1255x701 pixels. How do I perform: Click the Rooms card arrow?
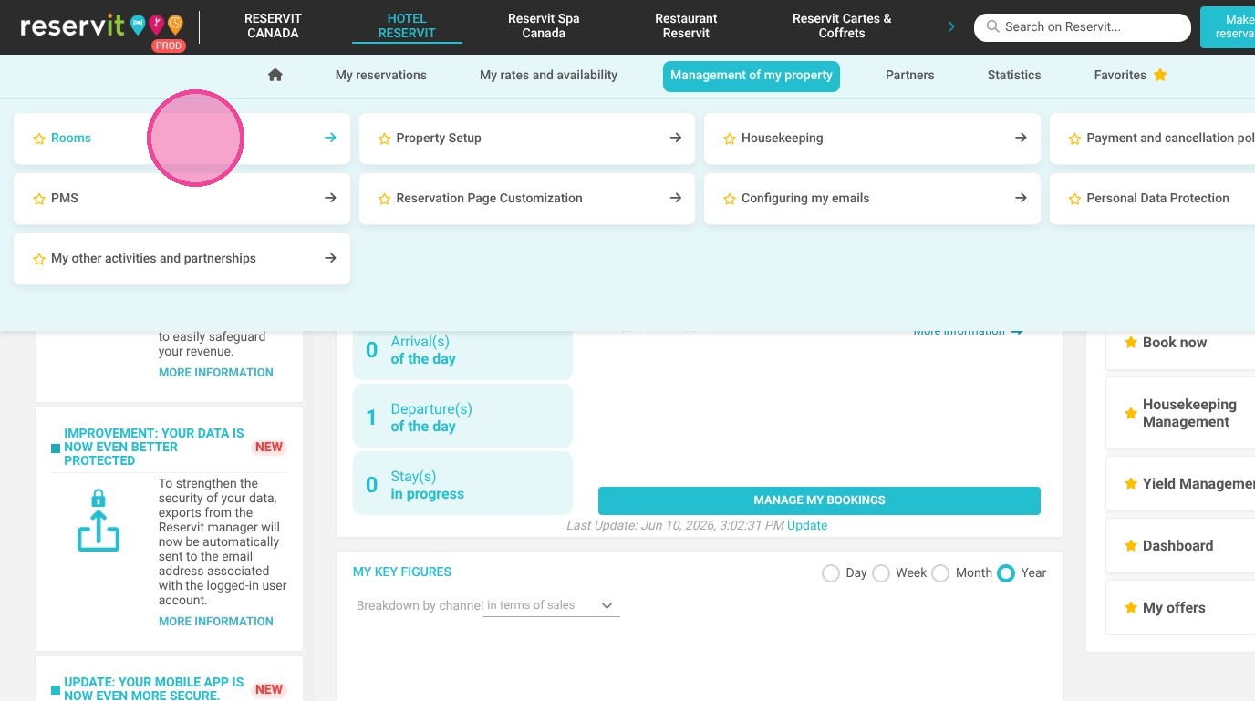tap(330, 138)
